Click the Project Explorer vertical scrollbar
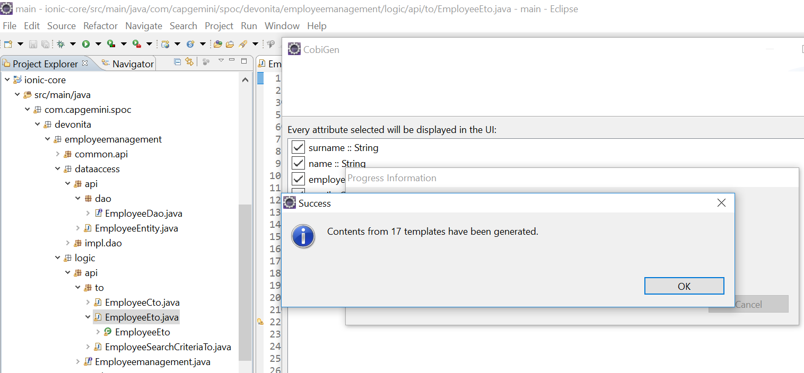This screenshot has width=804, height=373. [x=244, y=238]
